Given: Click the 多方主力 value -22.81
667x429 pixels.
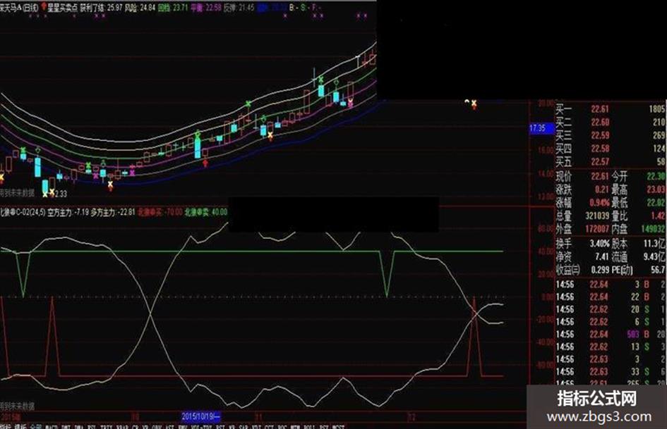Looking at the screenshot, I should click(x=126, y=212).
